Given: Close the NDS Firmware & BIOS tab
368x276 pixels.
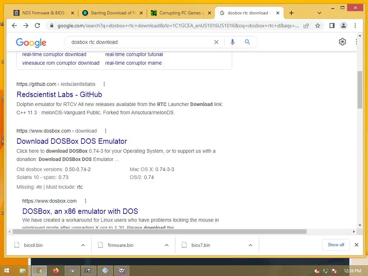Looking at the screenshot, I should (x=73, y=13).
